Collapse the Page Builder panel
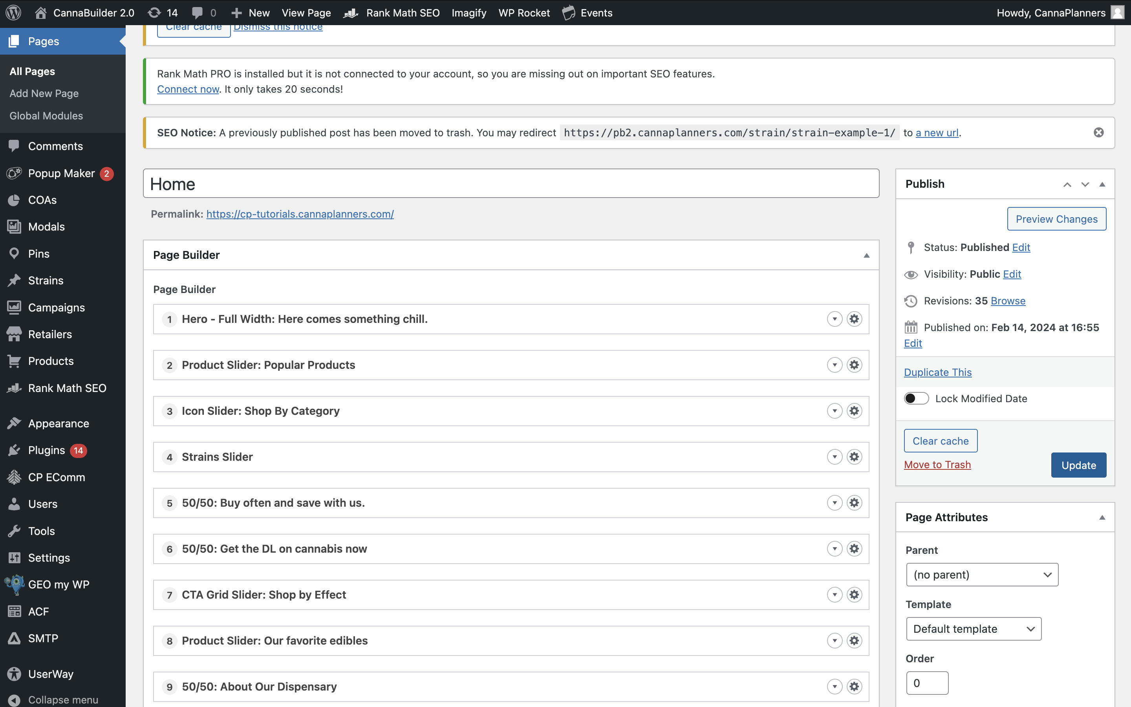This screenshot has height=707, width=1131. pyautogui.click(x=866, y=255)
